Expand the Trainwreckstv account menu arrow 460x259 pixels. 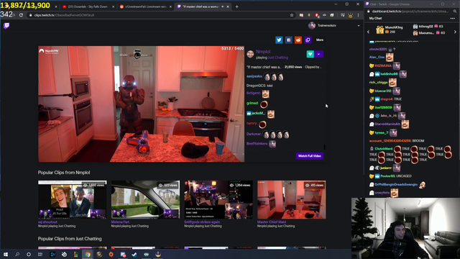(359, 26)
